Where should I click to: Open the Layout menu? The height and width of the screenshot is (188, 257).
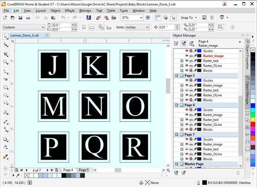[x=41, y=11]
